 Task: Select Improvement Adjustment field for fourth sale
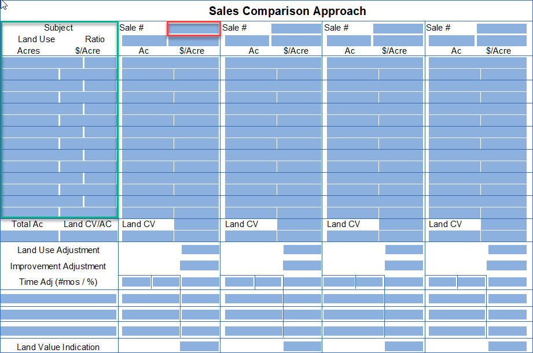click(506, 266)
